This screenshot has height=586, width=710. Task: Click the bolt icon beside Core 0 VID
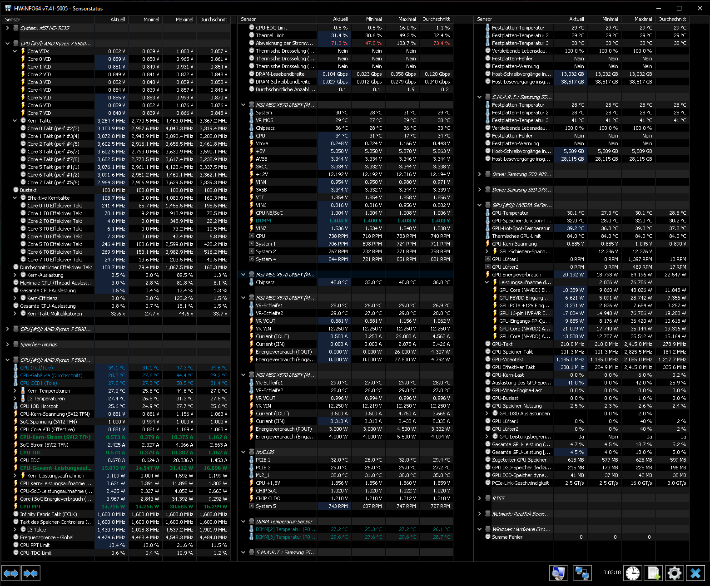click(x=23, y=59)
